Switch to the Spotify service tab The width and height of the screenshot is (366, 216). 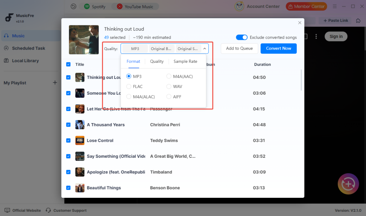(95, 6)
